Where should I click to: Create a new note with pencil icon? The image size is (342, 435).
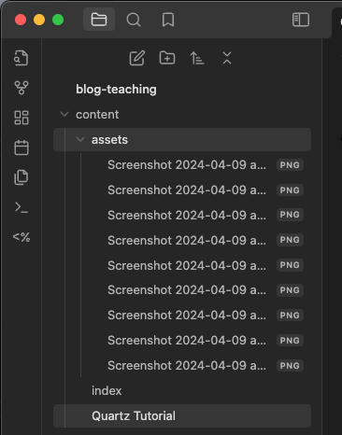pos(137,58)
